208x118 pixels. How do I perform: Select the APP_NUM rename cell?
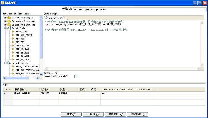tap(49, 93)
